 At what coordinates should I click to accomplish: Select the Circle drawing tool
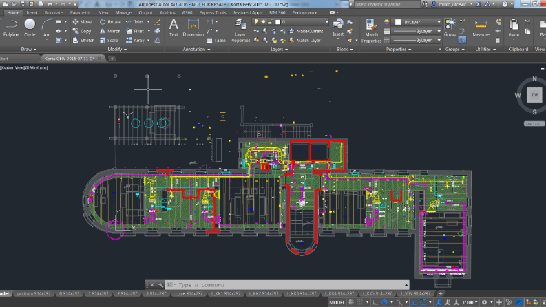click(30, 28)
